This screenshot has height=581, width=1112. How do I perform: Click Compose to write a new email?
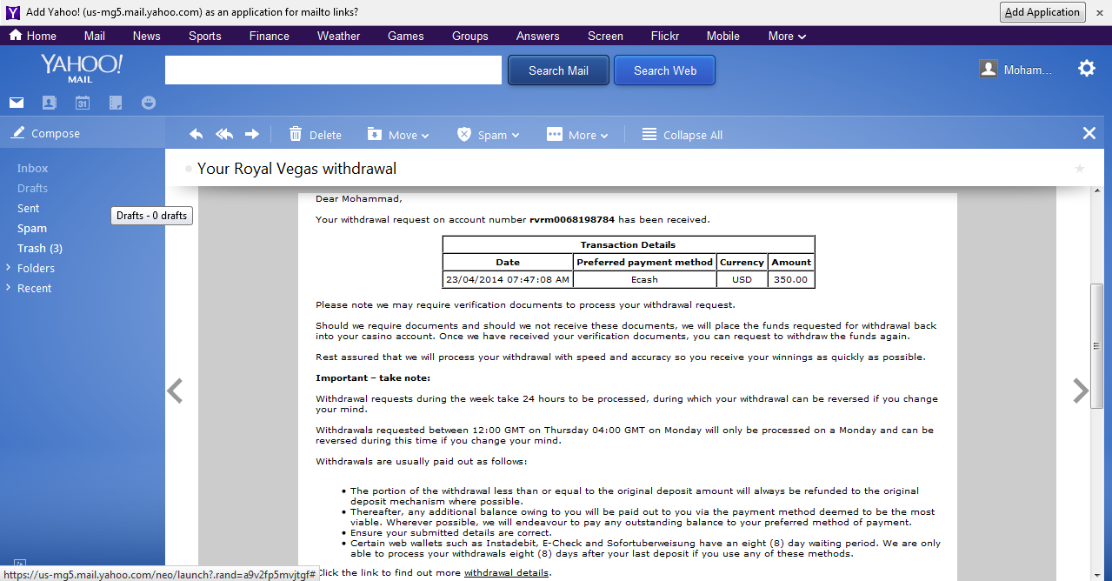(45, 133)
